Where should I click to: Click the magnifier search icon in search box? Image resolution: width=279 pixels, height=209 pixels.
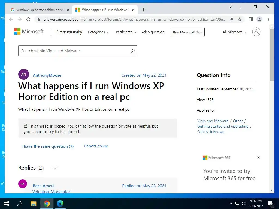133,51
